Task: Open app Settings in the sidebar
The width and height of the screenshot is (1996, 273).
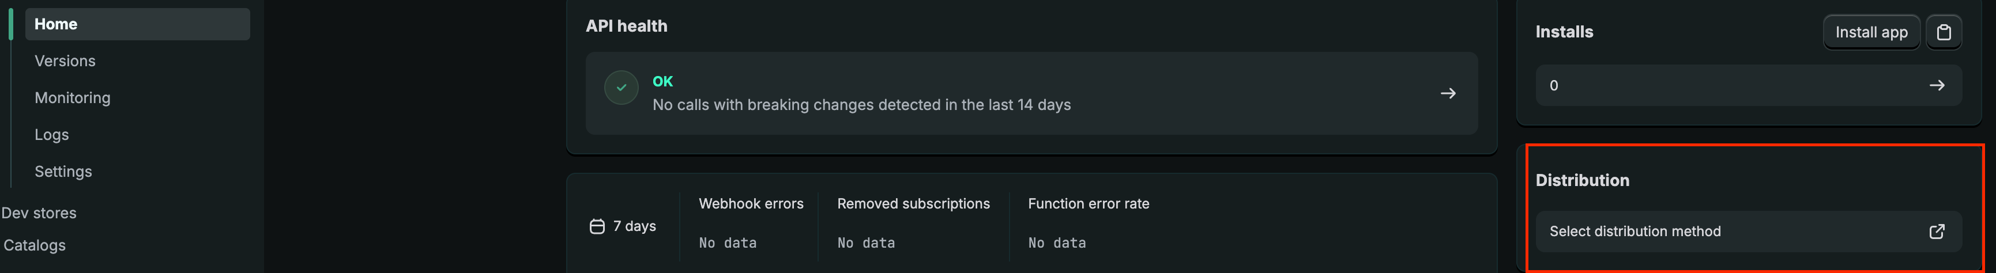Action: (63, 172)
